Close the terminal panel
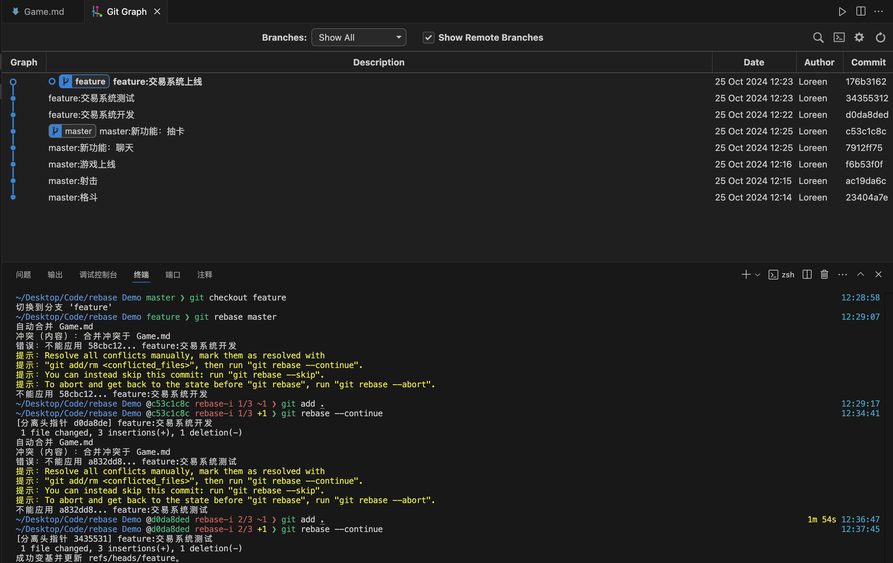The image size is (893, 563). click(878, 274)
